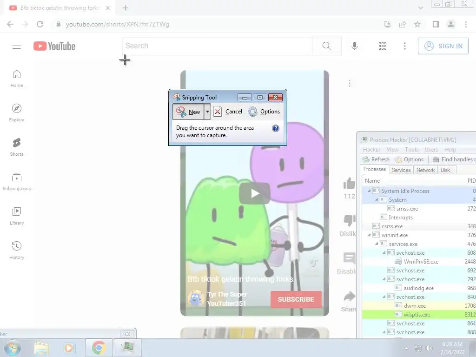Click the Chrome address bar URL
476x357 pixels.
[x=118, y=24]
